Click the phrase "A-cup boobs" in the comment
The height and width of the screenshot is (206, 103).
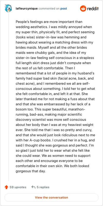click(x=38, y=140)
